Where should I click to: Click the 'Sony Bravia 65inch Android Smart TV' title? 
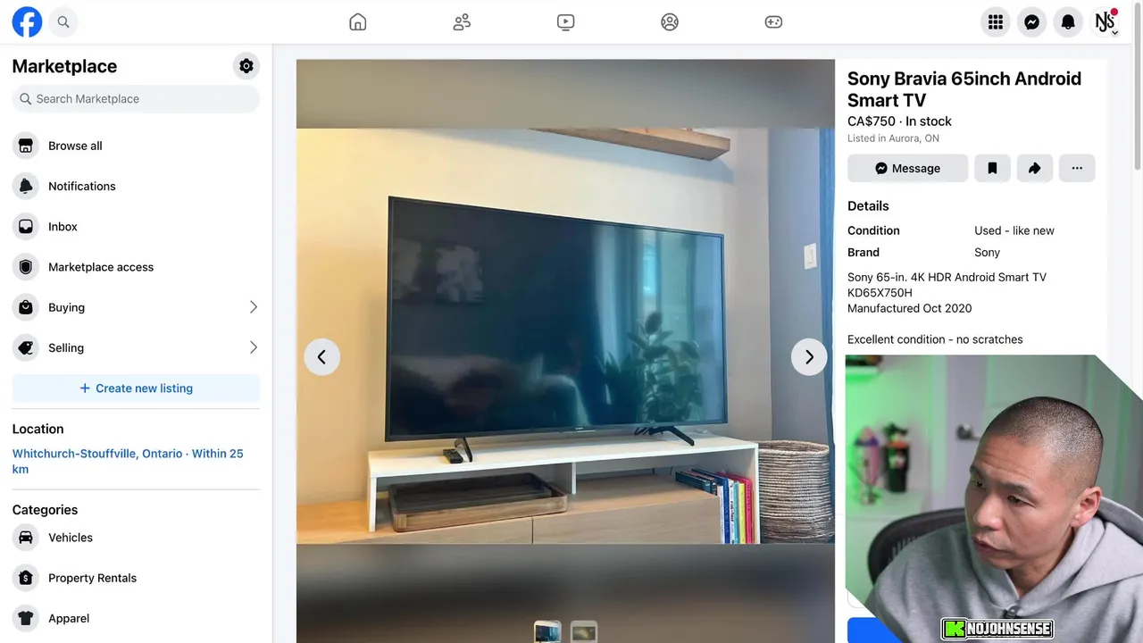point(964,89)
